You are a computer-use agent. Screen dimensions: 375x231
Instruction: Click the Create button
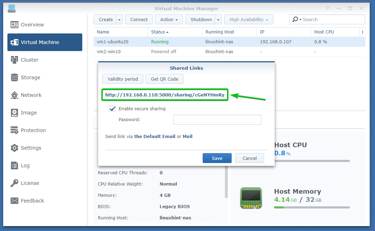106,20
